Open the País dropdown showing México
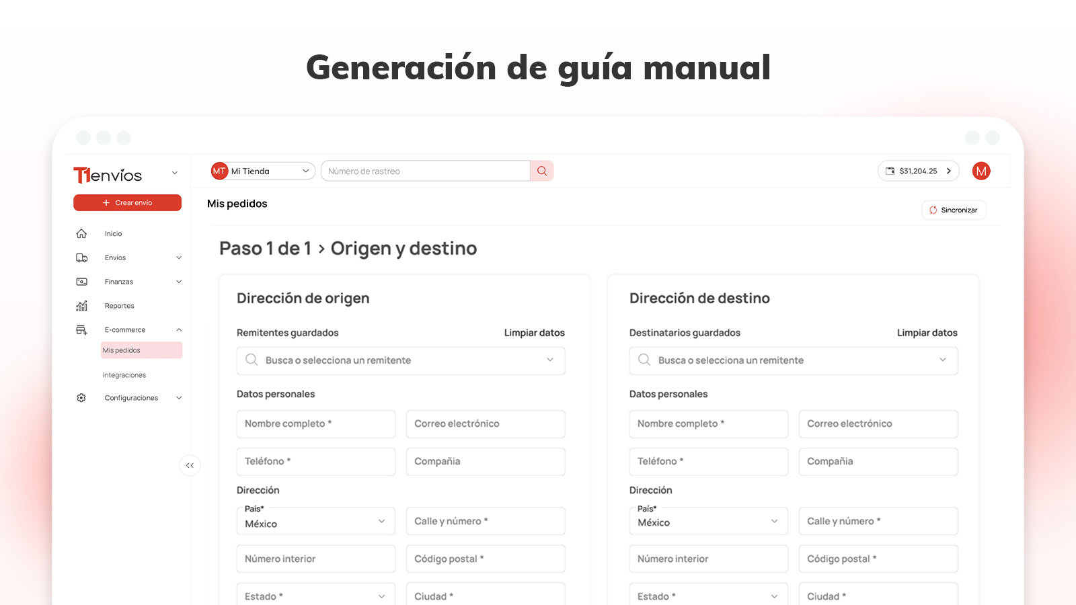This screenshot has height=605, width=1076. 315,521
